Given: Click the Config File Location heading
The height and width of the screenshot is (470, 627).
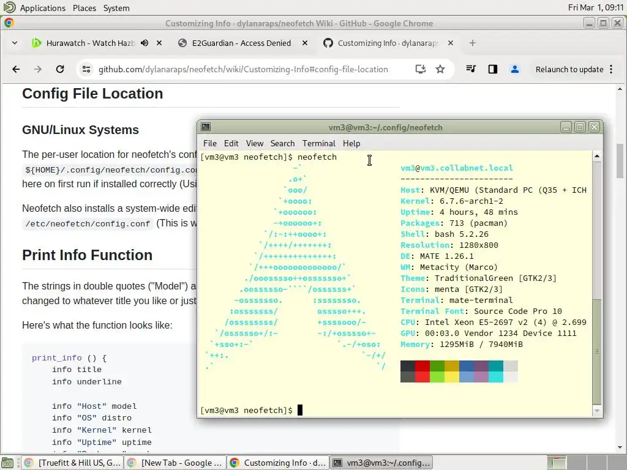Looking at the screenshot, I should tap(92, 94).
